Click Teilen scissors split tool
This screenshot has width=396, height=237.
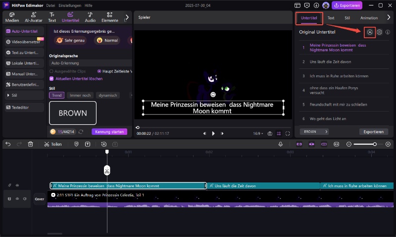click(53, 144)
